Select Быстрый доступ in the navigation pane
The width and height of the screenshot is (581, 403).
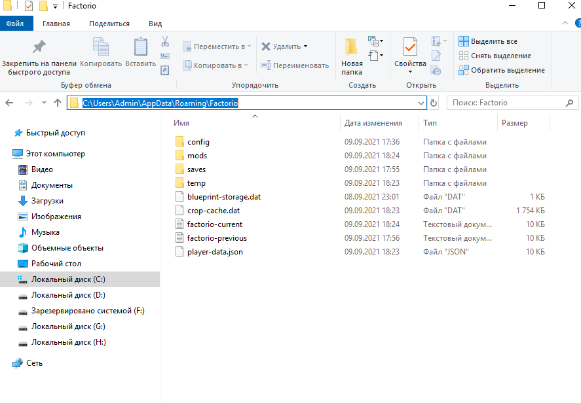click(x=56, y=133)
